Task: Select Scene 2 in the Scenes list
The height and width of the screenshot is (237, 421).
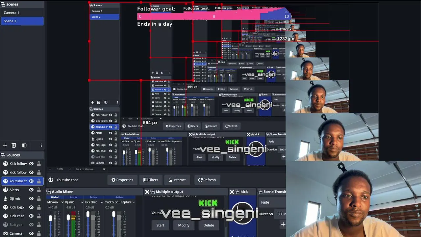Action: tap(22, 21)
